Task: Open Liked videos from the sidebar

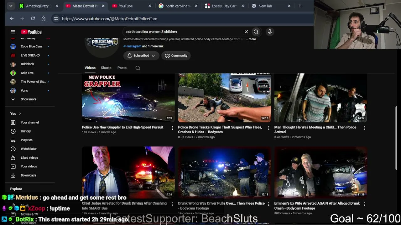Action: coord(30,158)
